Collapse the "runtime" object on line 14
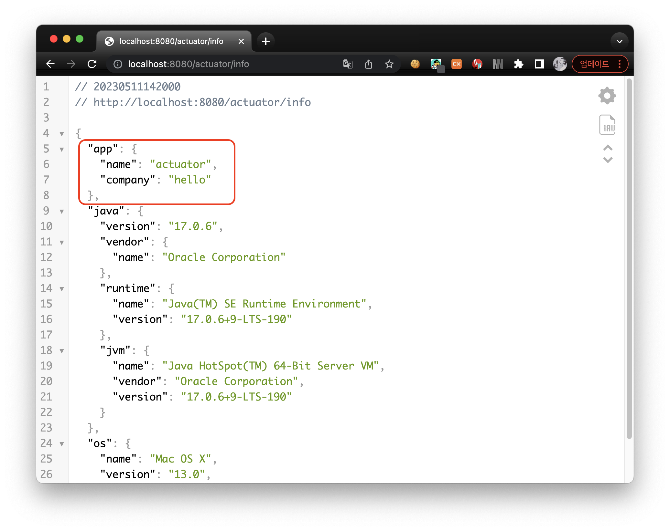670x531 pixels. click(62, 289)
